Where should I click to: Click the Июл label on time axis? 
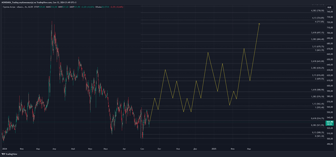point(106,149)
